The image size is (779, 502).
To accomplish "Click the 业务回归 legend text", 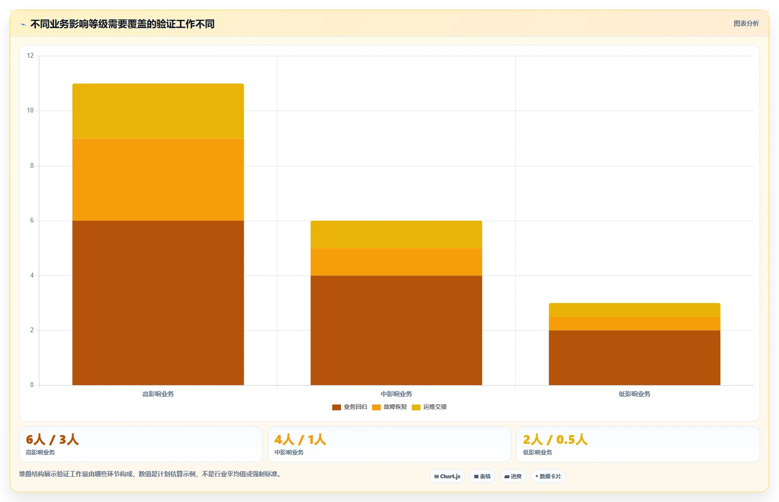I will (x=356, y=407).
